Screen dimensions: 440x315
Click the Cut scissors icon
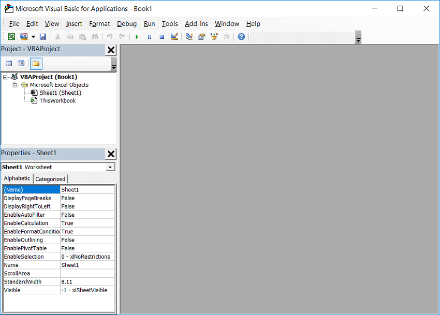click(57, 37)
